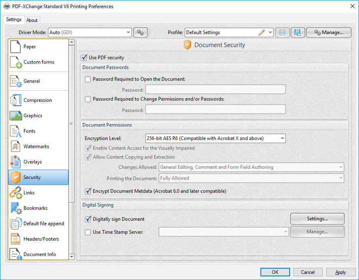Screen dimensions: 359x280
Task: Uncheck the Use PDF security checkbox
Action: point(84,58)
